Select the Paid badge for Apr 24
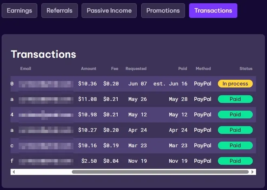 click(x=235, y=130)
